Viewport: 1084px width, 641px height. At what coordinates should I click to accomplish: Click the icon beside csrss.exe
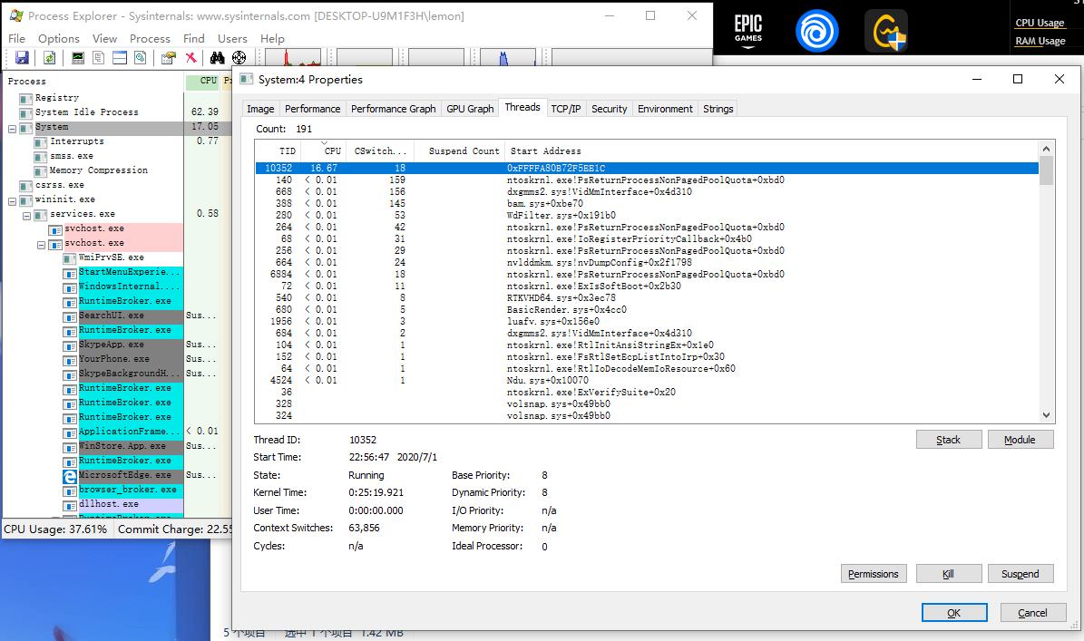click(x=26, y=186)
